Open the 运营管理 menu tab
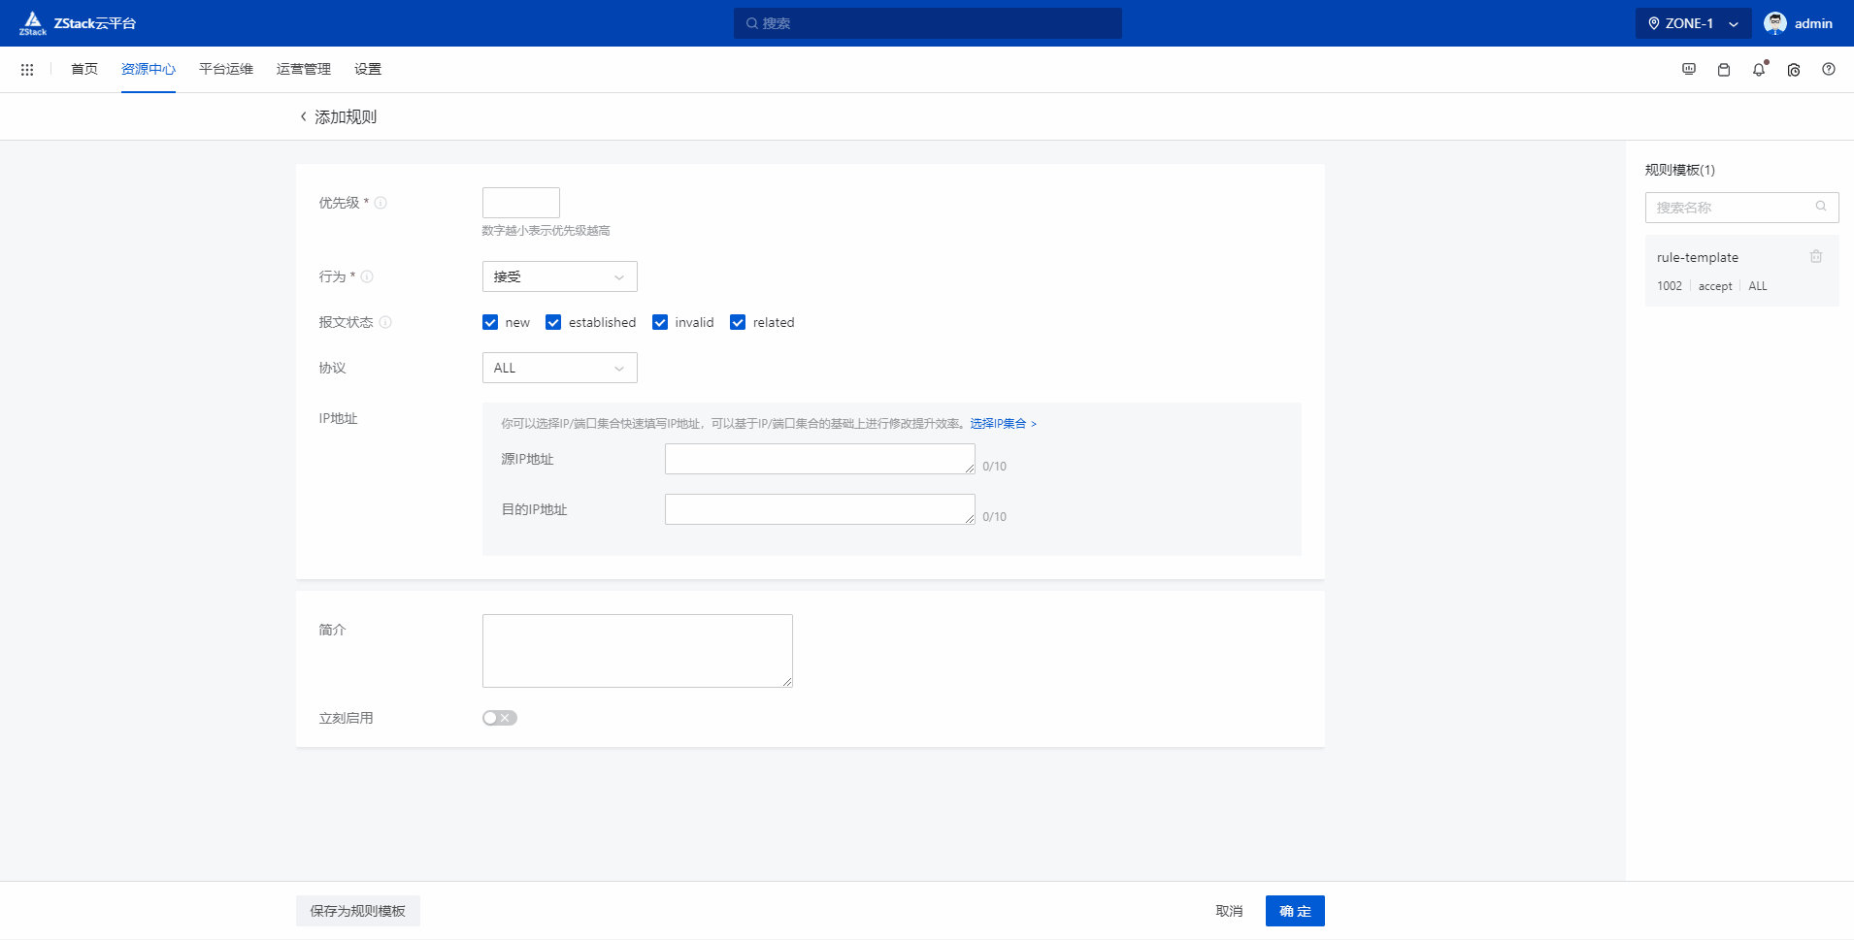This screenshot has height=940, width=1854. (303, 70)
